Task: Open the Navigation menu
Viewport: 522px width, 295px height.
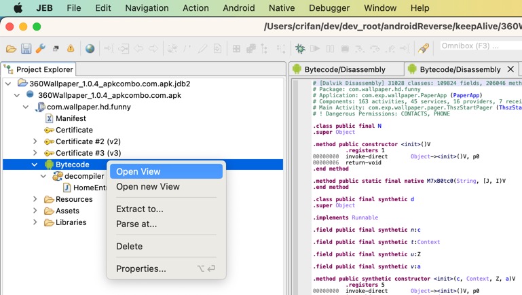Action: click(x=147, y=8)
